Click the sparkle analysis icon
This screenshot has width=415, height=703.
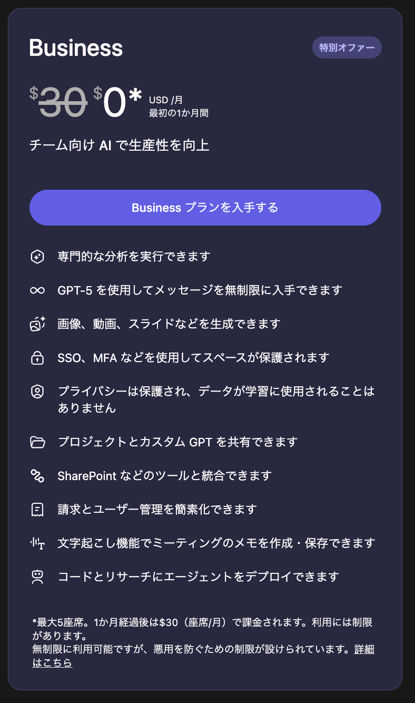[x=37, y=257]
